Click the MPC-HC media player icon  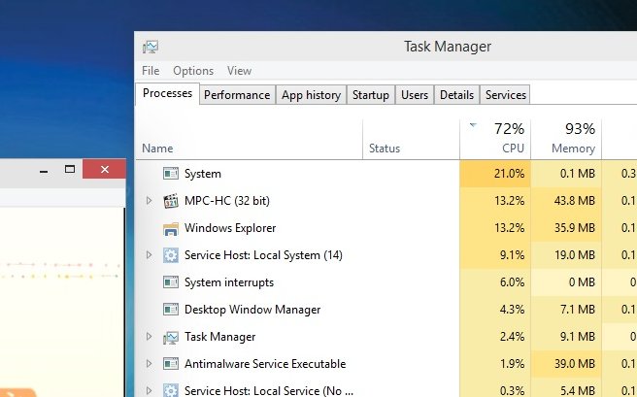pyautogui.click(x=171, y=201)
